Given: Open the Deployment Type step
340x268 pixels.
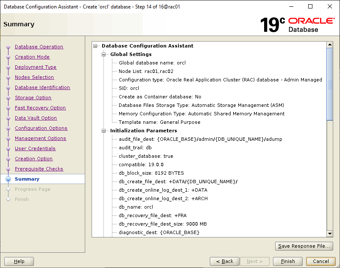Looking at the screenshot, I should (x=36, y=67).
